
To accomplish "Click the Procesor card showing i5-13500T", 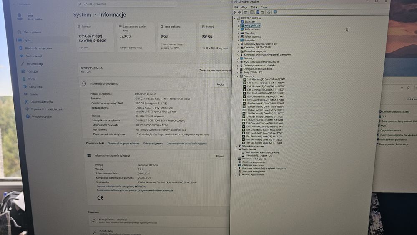I will (x=95, y=37).
